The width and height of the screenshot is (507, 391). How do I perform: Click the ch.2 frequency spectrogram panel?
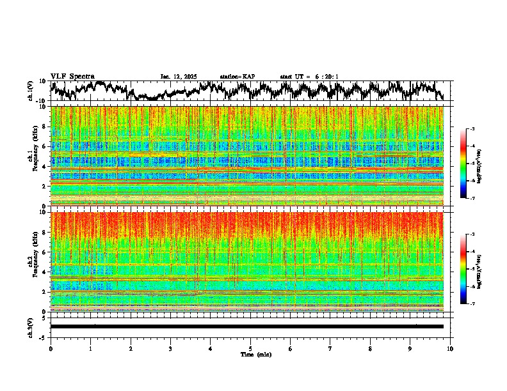247,262
